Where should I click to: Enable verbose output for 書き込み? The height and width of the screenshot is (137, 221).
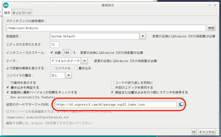[76, 68]
